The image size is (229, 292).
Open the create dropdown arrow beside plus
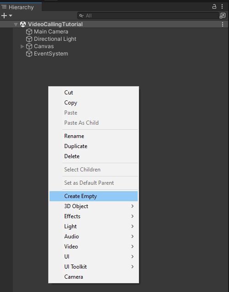11,16
